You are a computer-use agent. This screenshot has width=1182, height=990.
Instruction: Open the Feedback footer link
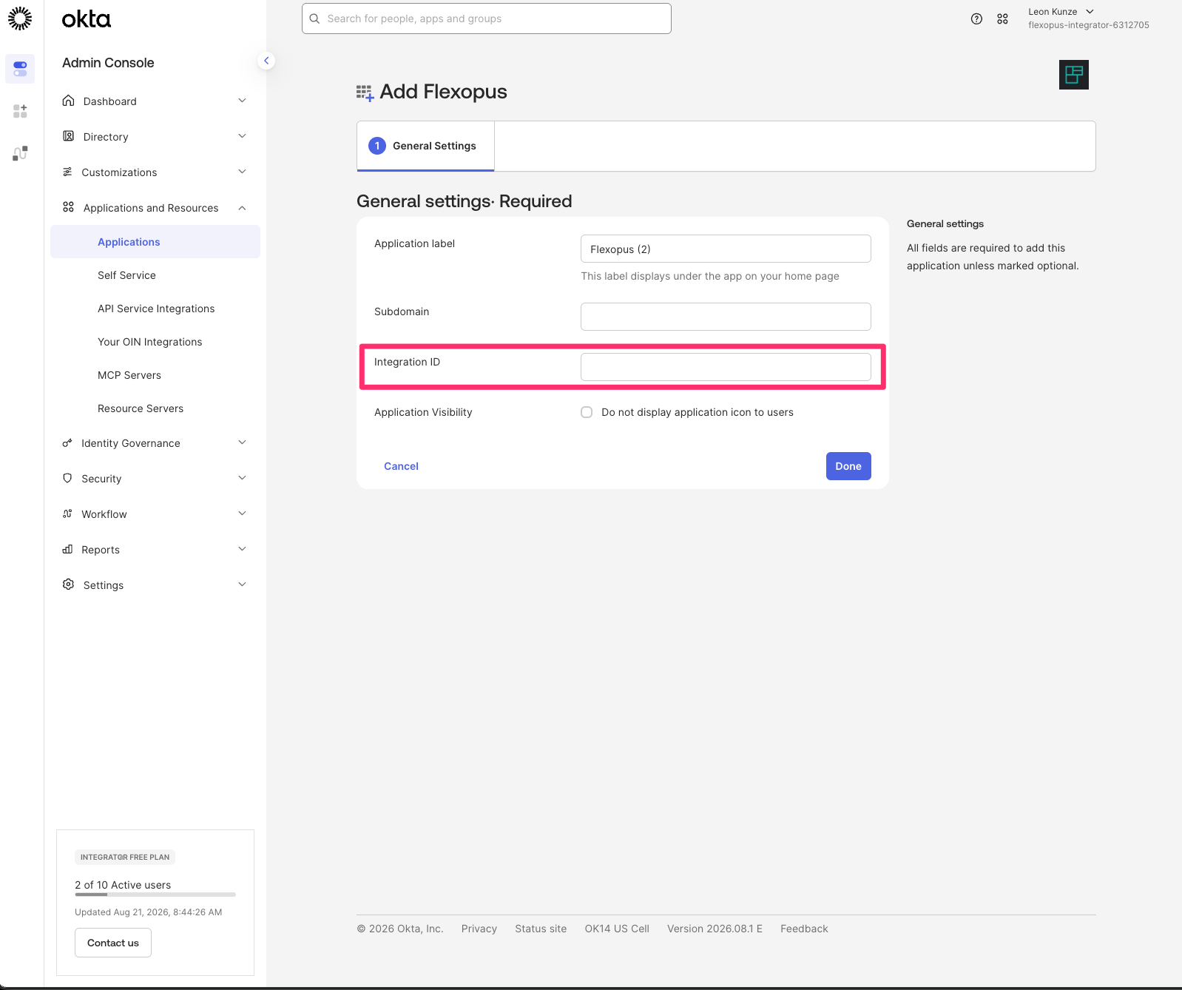804,929
